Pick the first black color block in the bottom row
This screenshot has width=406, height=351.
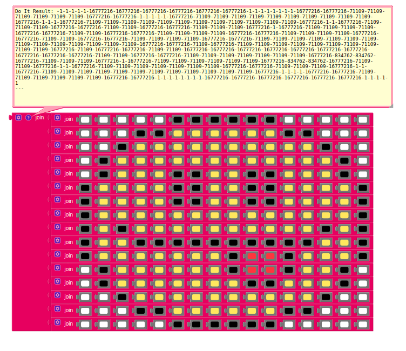pyautogui.click(x=178, y=325)
